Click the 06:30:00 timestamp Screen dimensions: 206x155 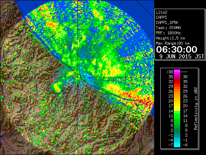pos(177,49)
